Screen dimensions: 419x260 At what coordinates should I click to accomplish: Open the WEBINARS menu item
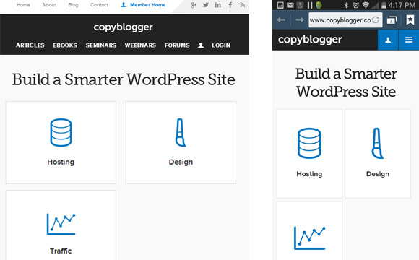click(x=140, y=45)
